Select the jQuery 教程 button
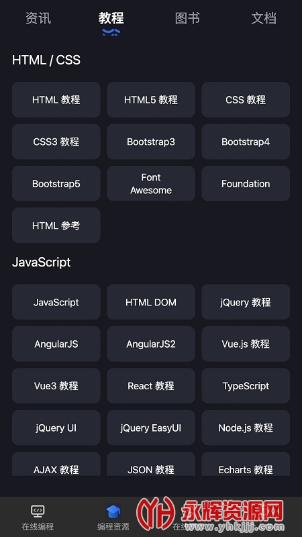302x537 pixels. pos(246,302)
